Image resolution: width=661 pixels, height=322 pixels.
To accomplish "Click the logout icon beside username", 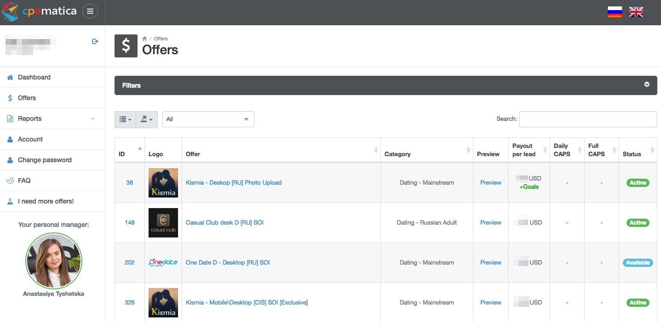I will pos(95,41).
